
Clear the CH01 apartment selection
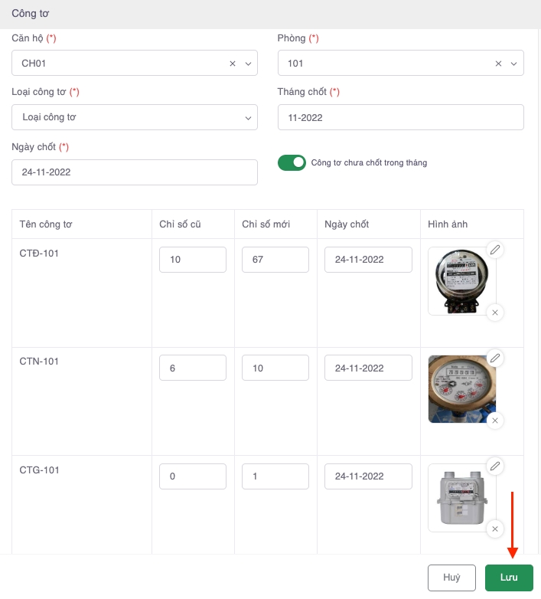coord(233,64)
